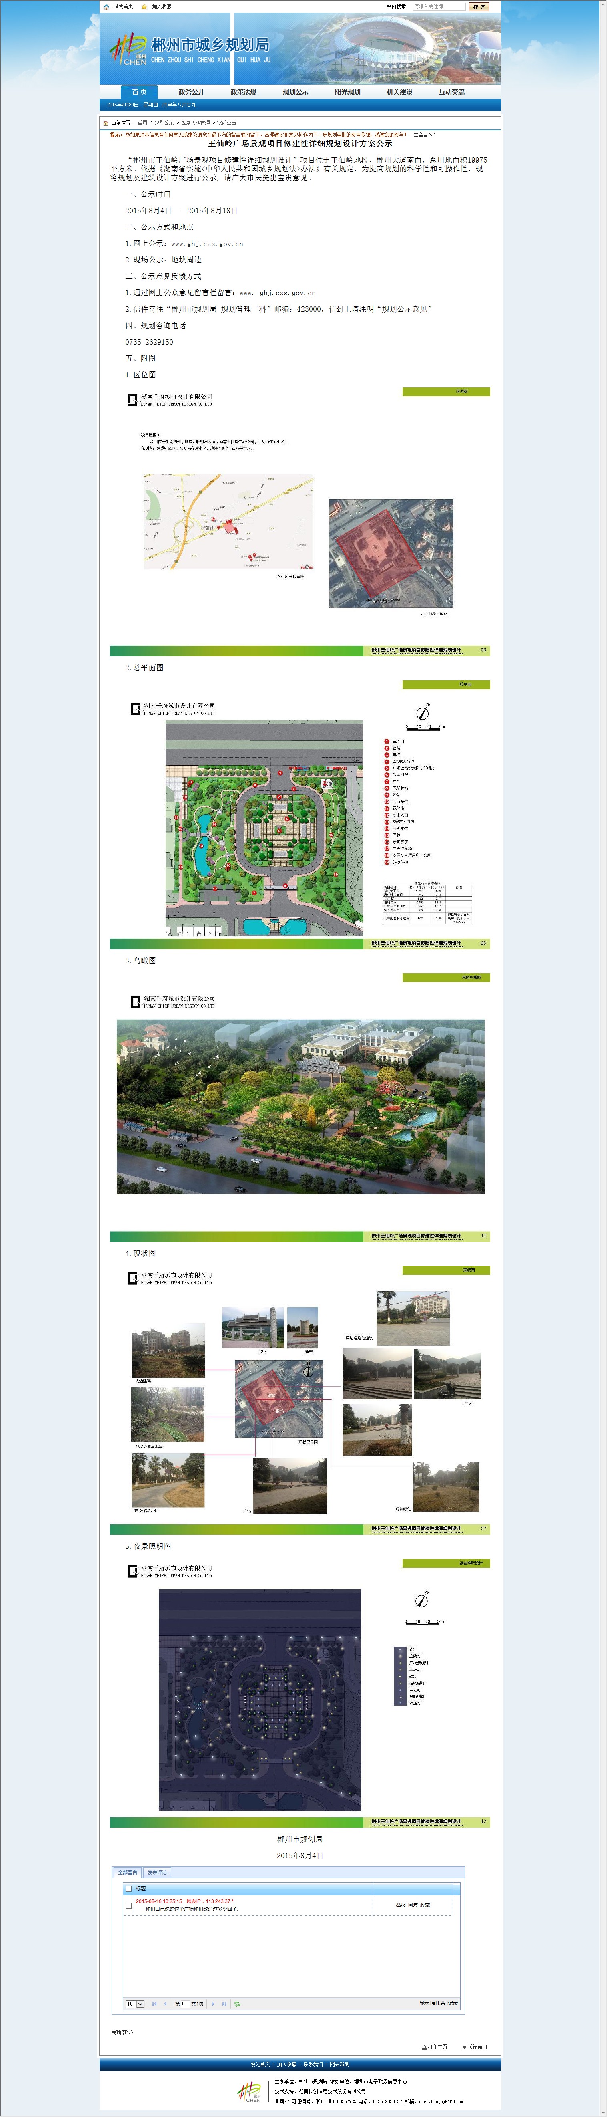Click the breadcrumb home icon
This screenshot has height=2117, width=607.
[x=106, y=123]
